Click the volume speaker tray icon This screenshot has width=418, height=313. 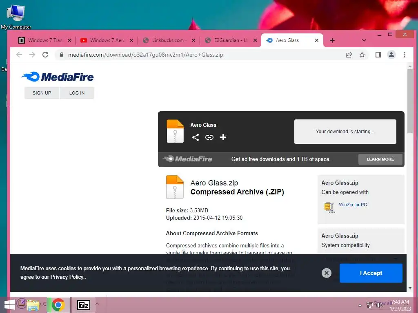coord(379,305)
